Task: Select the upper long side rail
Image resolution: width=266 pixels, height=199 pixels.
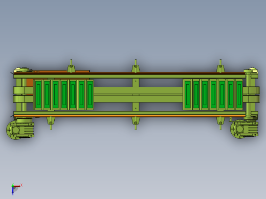Action: point(129,77)
